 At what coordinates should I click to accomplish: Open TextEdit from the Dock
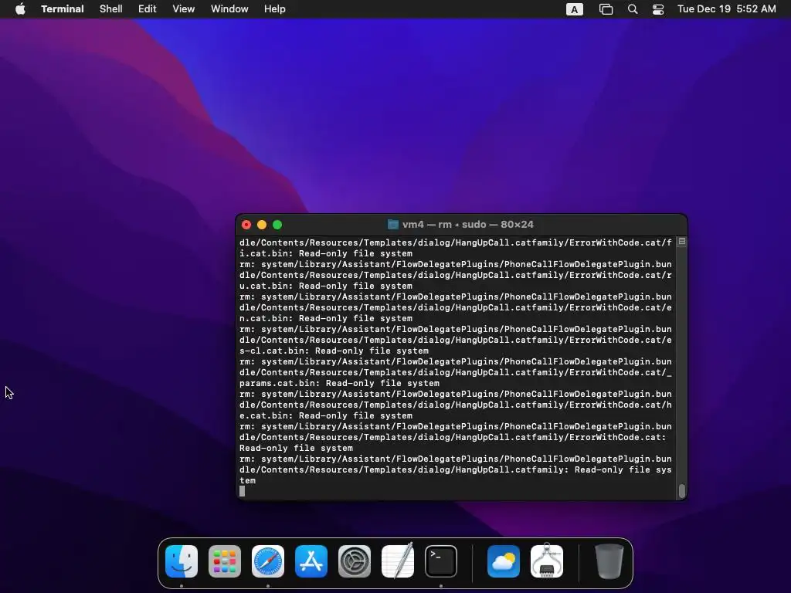[x=398, y=561]
